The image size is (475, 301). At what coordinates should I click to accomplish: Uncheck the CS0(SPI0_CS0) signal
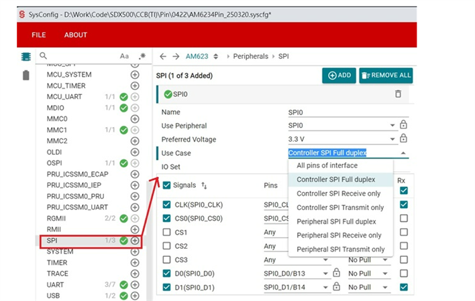pyautogui.click(x=166, y=218)
